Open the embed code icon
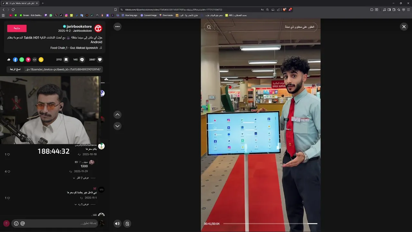The image size is (412, 232). 34,60
